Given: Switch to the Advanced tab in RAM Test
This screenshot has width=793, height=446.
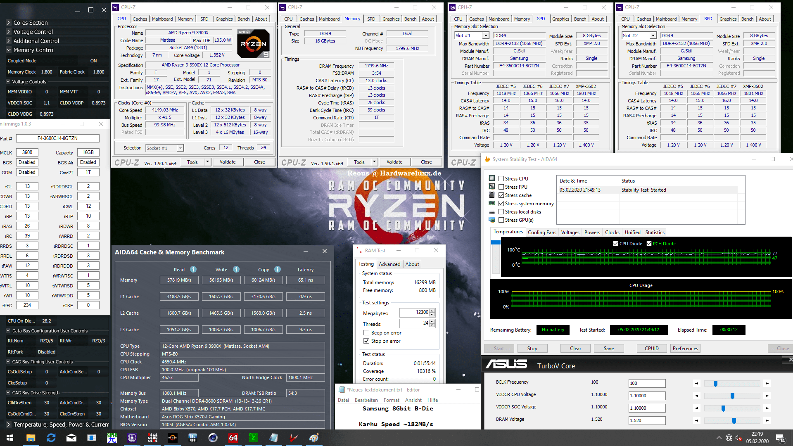Looking at the screenshot, I should coord(389,264).
